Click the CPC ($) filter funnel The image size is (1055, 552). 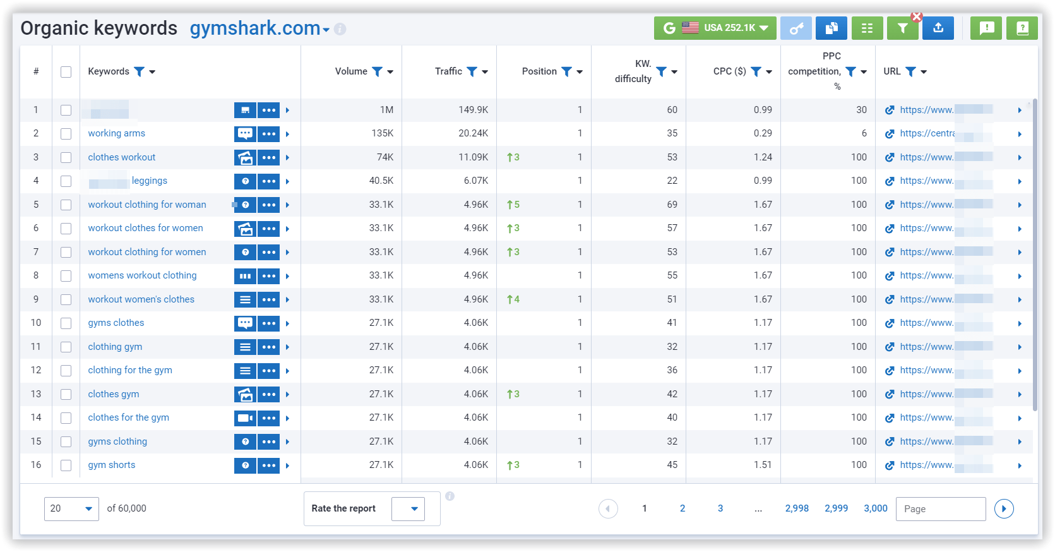[x=756, y=71]
